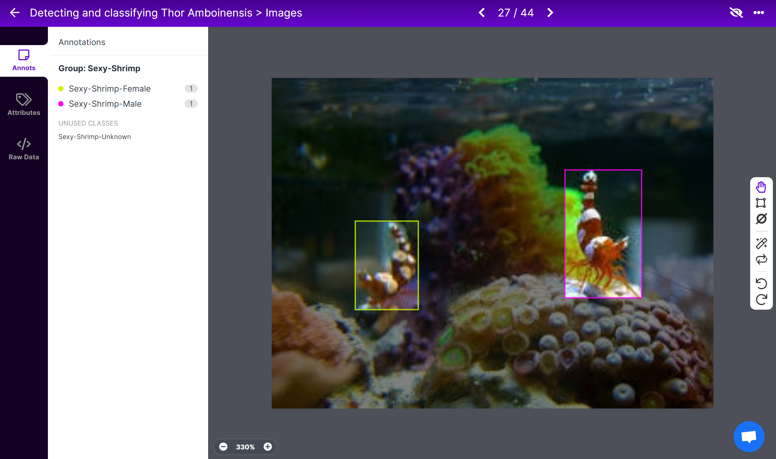This screenshot has width=776, height=459.
Task: Select the Annots tab
Action: [x=24, y=60]
